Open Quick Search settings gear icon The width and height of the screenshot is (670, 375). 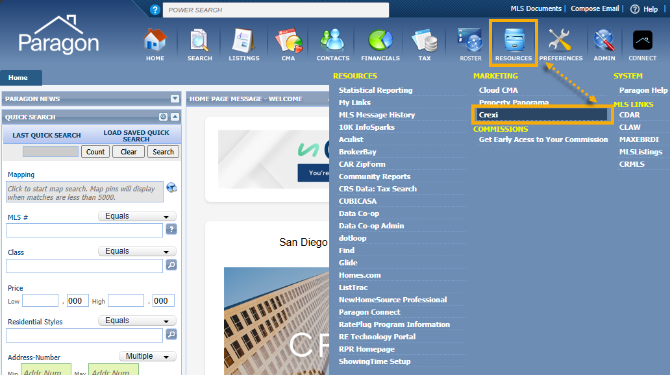(x=163, y=117)
